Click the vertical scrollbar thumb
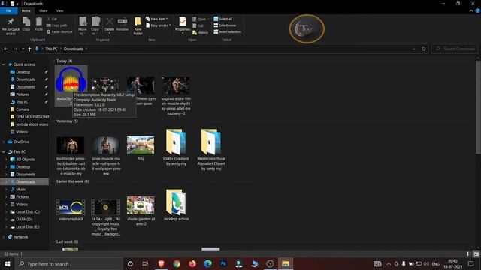This screenshot has width=481, height=270. [x=478, y=107]
